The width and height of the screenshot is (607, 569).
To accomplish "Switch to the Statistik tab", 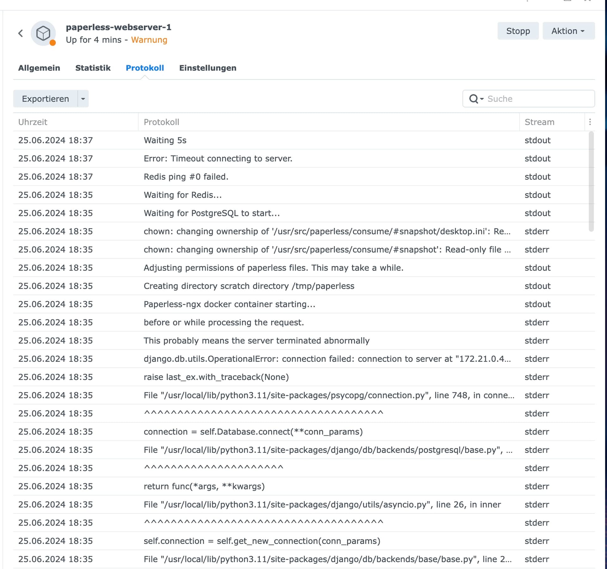I will 93,68.
